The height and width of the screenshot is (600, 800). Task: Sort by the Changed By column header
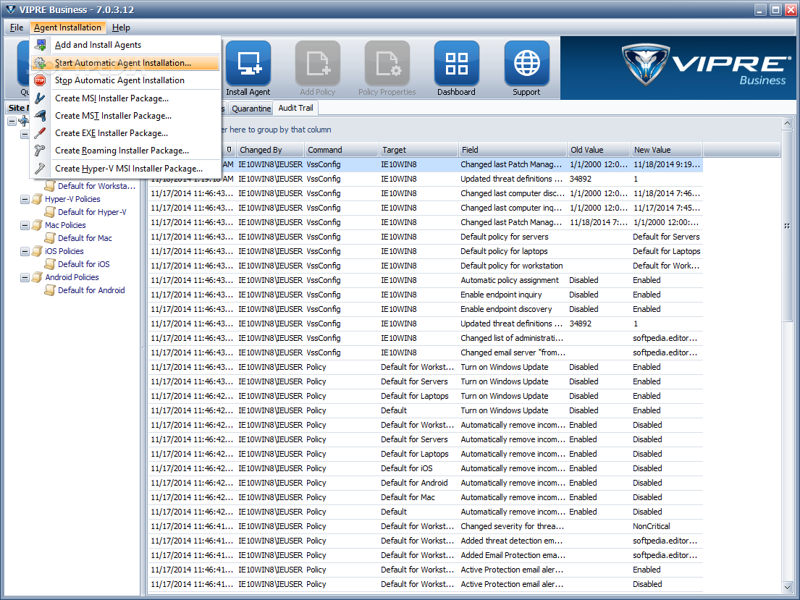coord(270,150)
